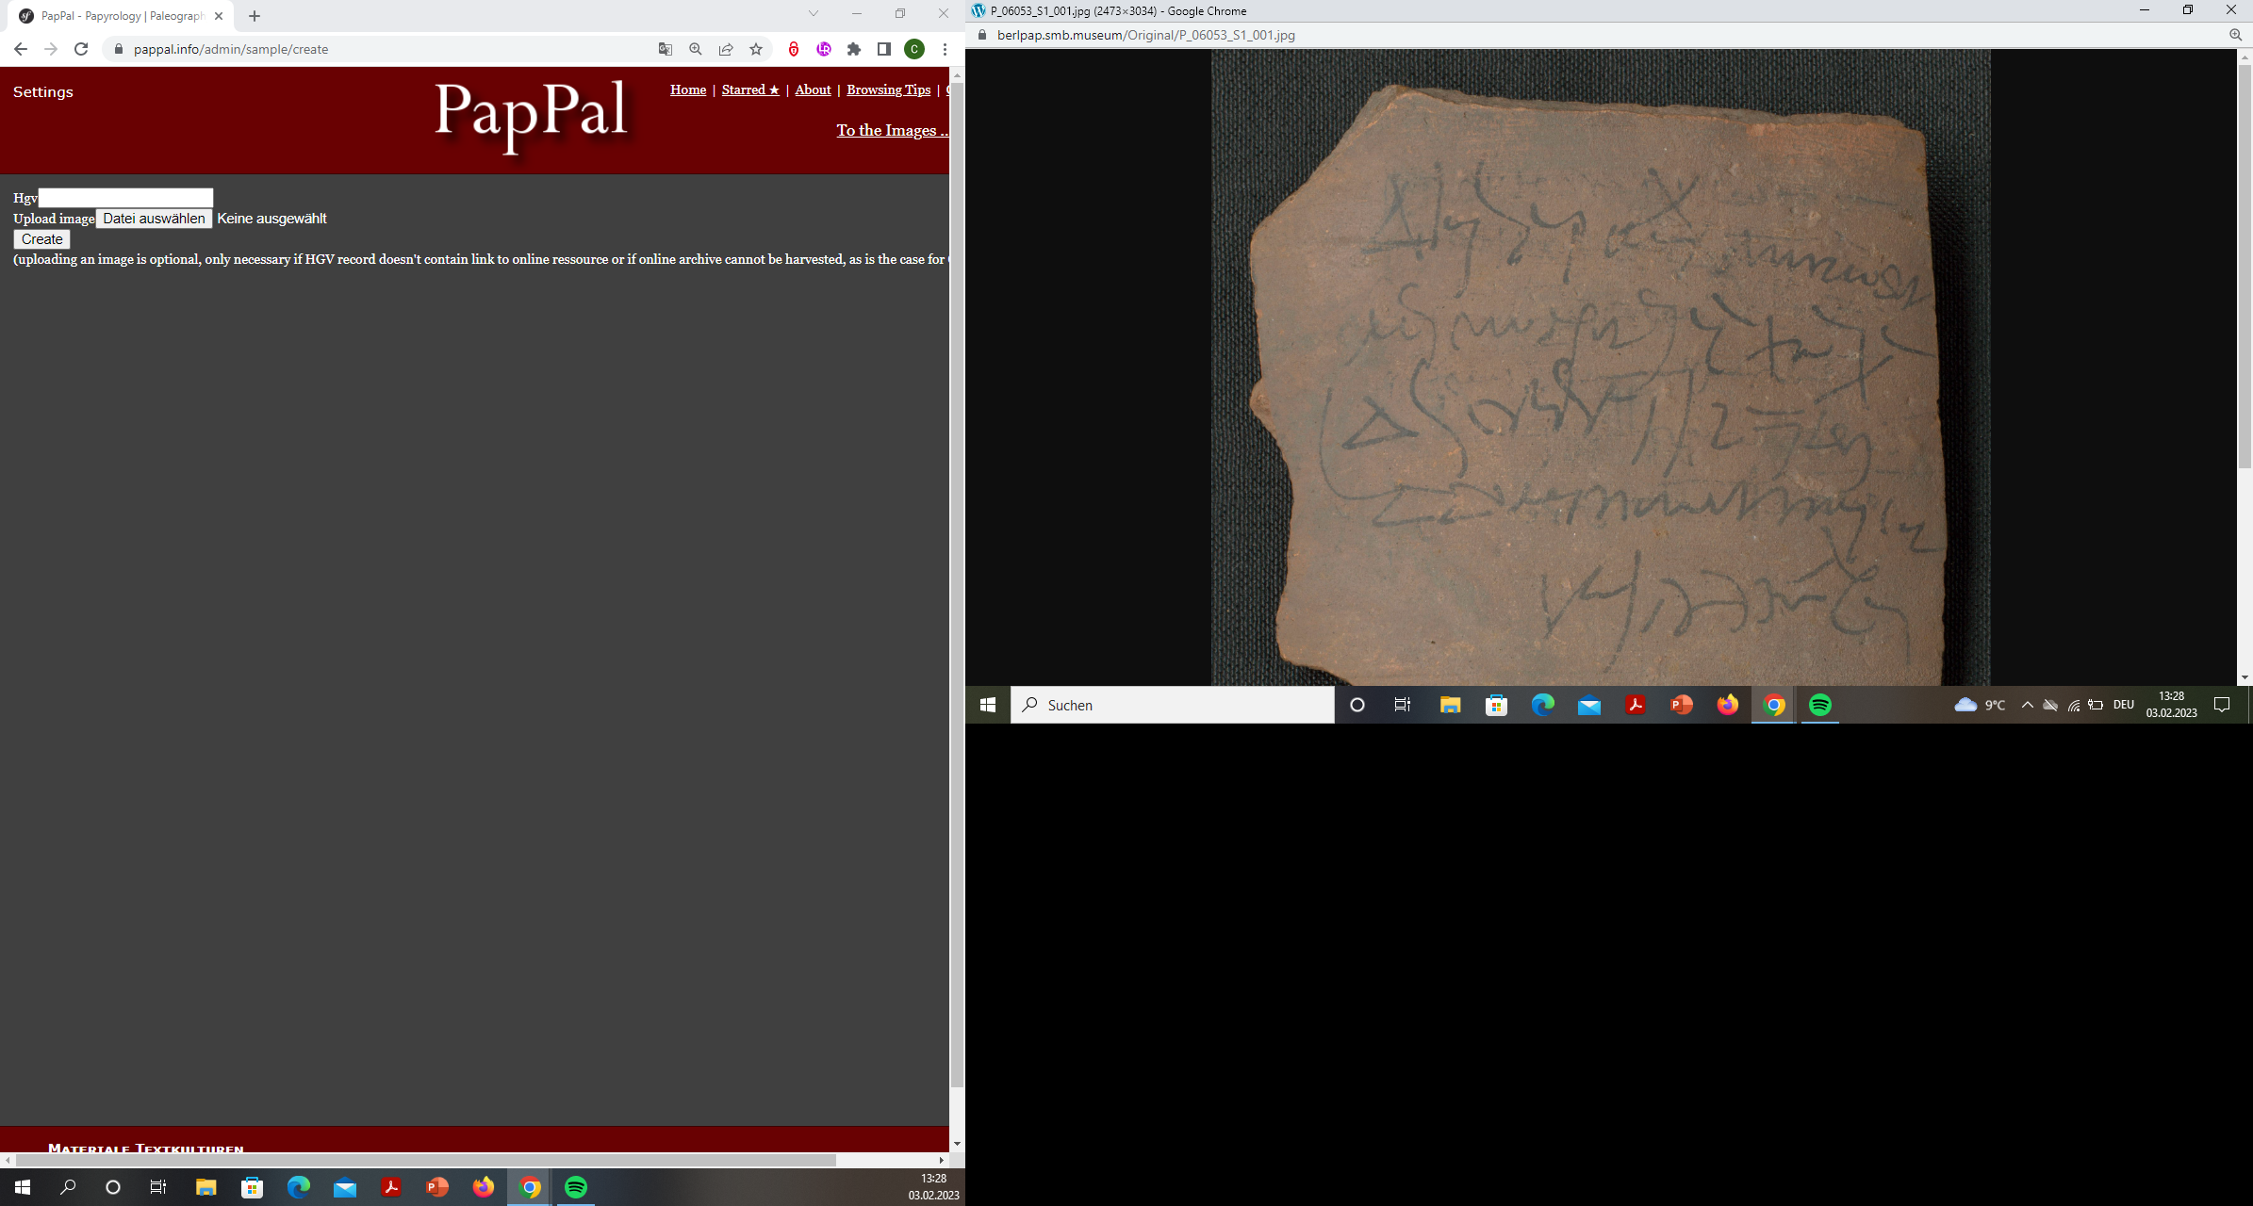
Task: Open the Browsing Tips menu link
Action: tap(888, 90)
